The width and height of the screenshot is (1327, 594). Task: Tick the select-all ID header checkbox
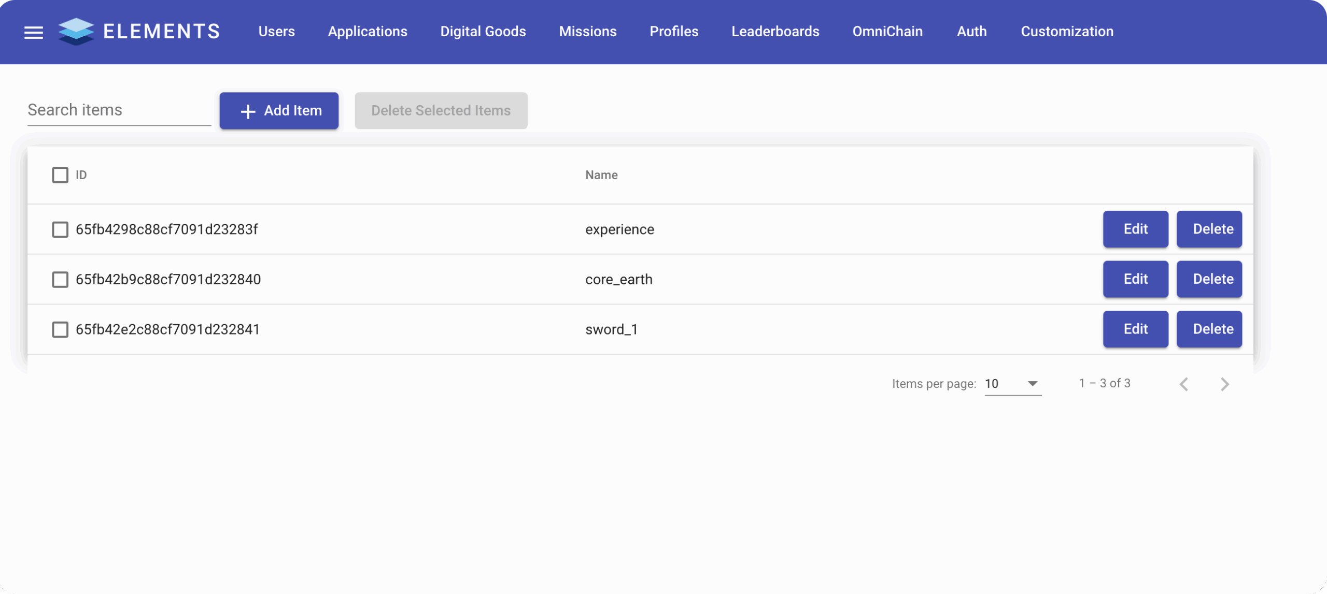pyautogui.click(x=60, y=175)
